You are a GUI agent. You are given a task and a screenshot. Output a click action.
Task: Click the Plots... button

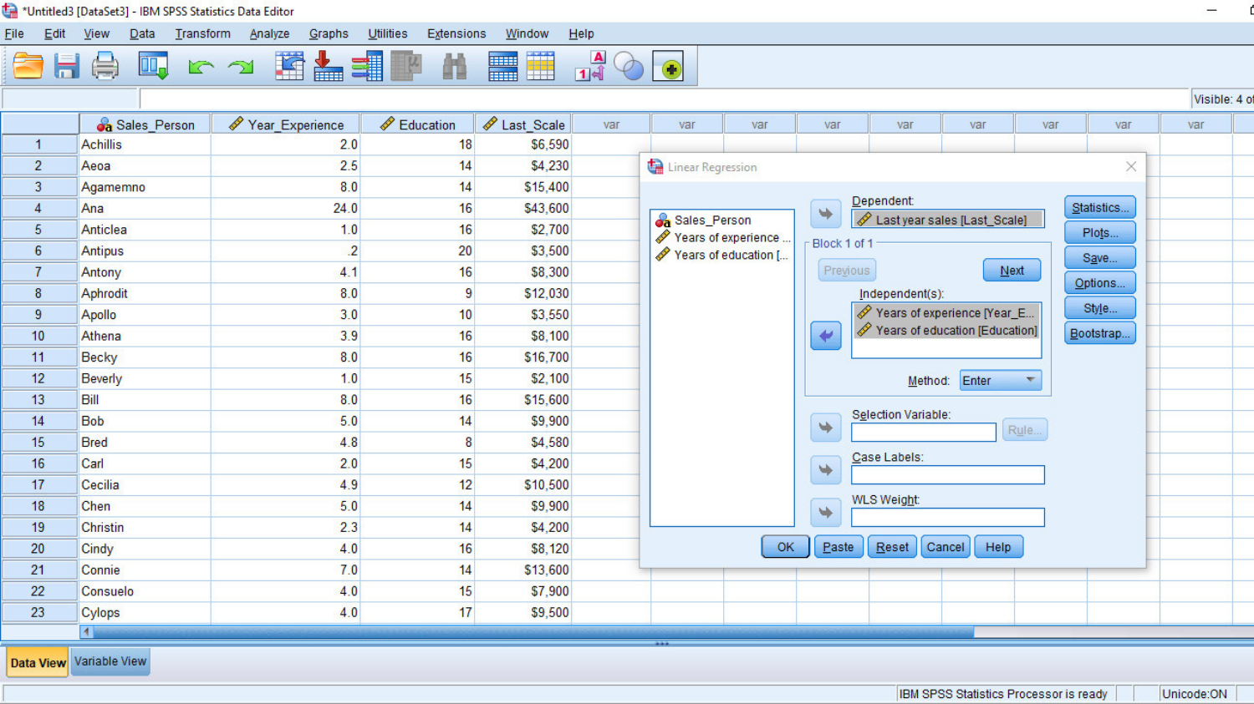[1100, 232]
